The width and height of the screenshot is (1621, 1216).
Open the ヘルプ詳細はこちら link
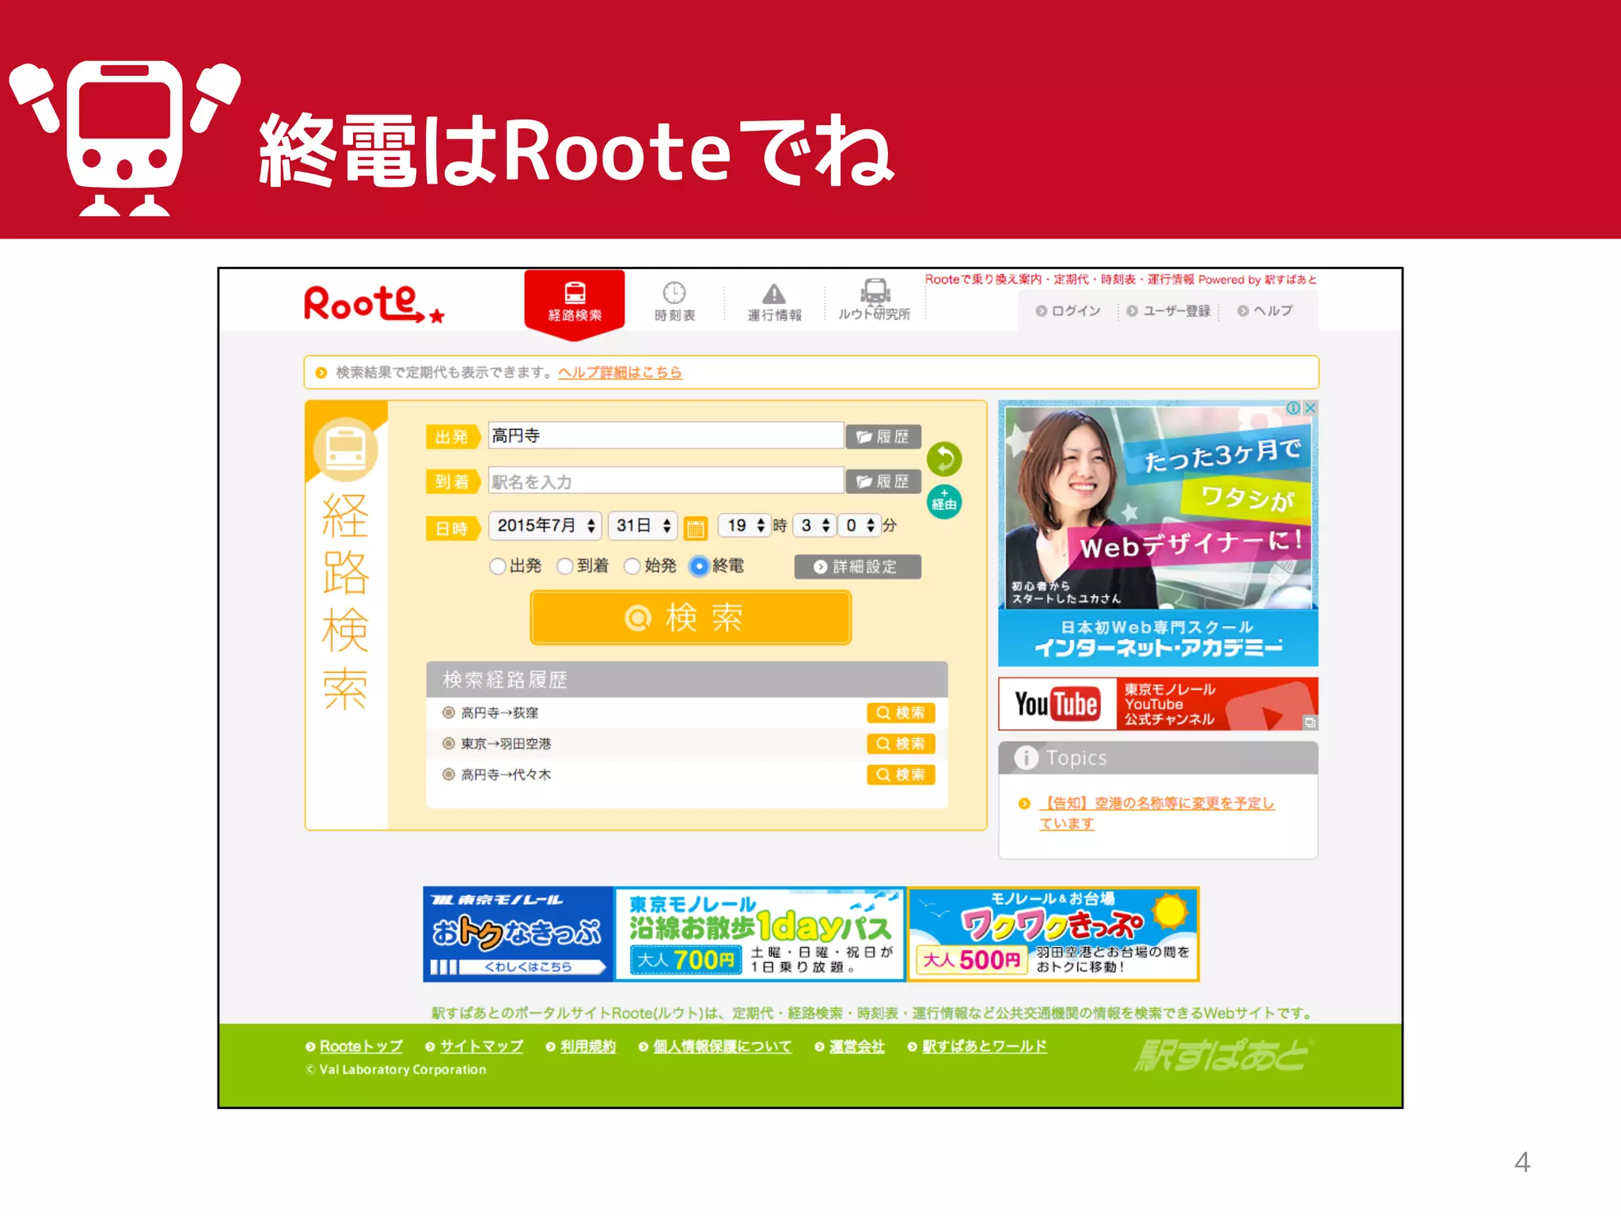click(620, 372)
